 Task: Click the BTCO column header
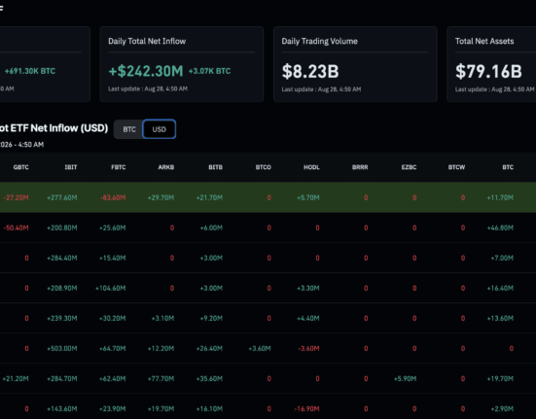[x=264, y=167]
